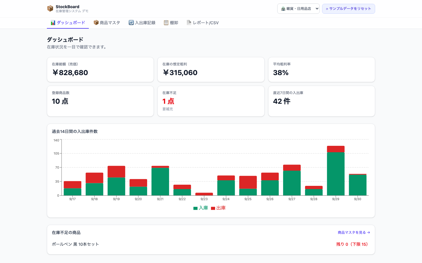Screen dimensions: 422x263
Task: Click the 平均粗利率 38% card
Action: pos(321,70)
